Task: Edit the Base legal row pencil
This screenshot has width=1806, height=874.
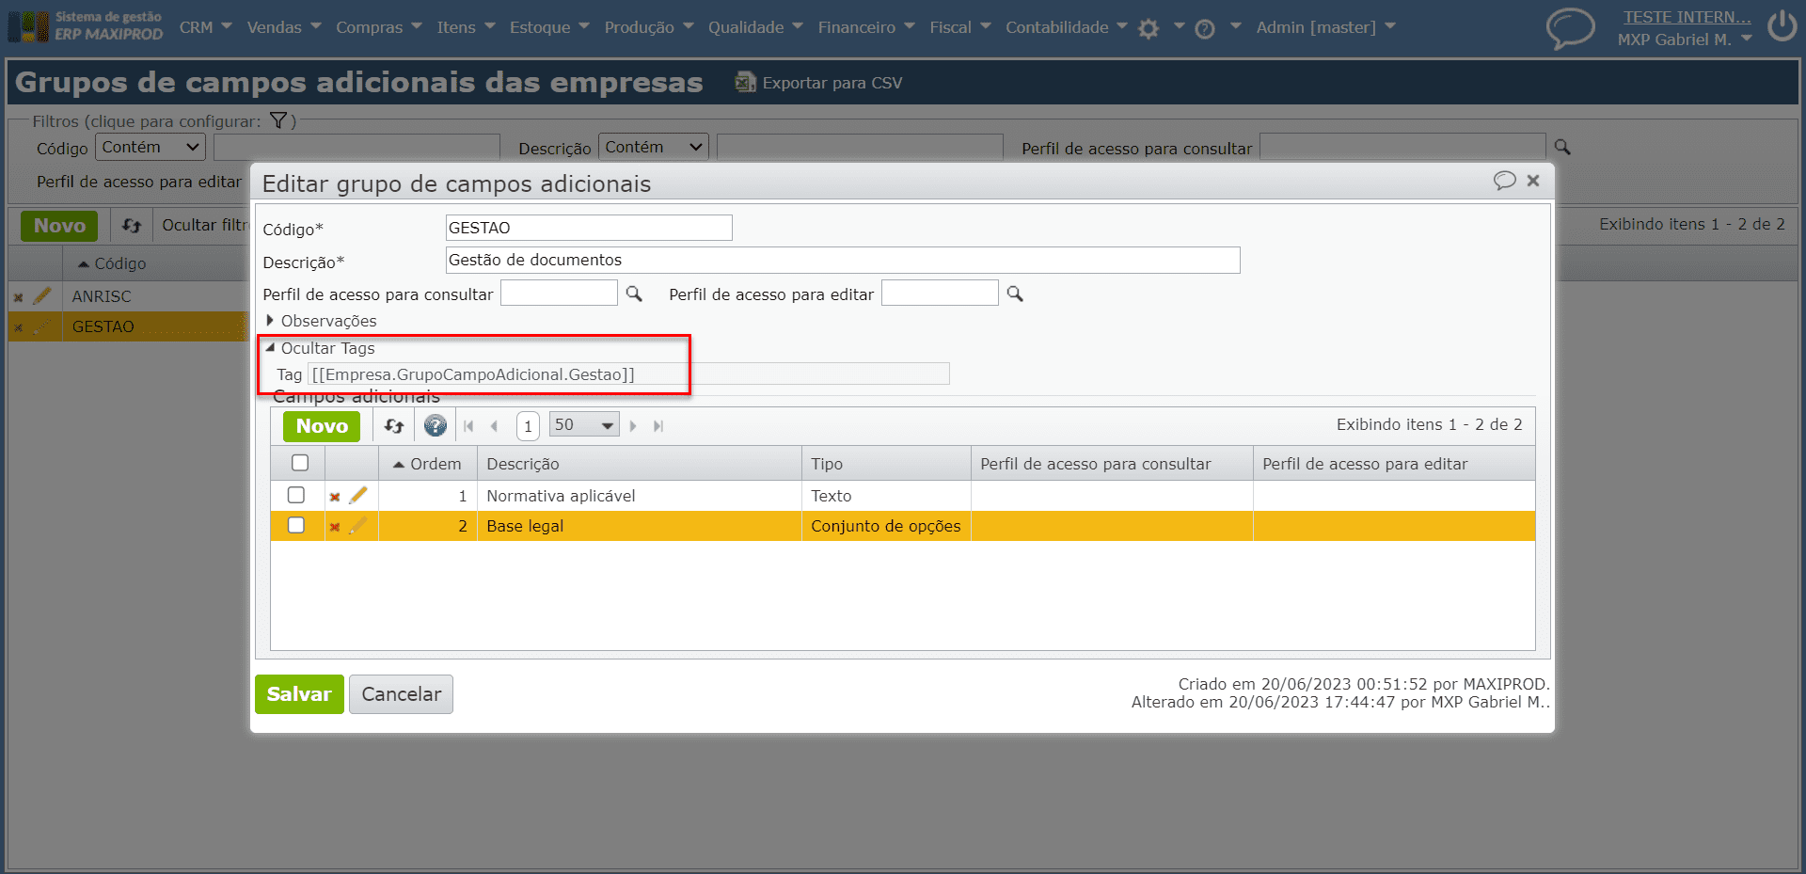Action: tap(357, 525)
